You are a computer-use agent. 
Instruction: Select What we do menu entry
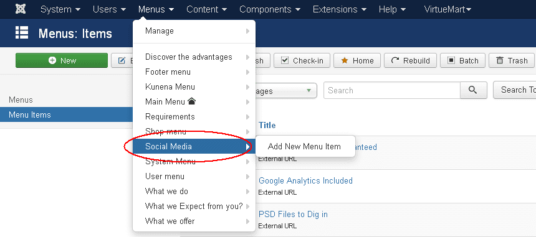[x=194, y=192]
